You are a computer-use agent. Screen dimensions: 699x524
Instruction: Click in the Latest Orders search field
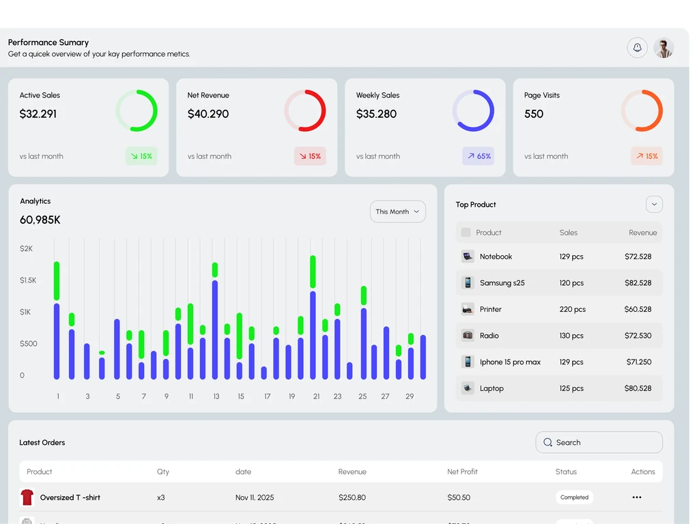(x=599, y=442)
